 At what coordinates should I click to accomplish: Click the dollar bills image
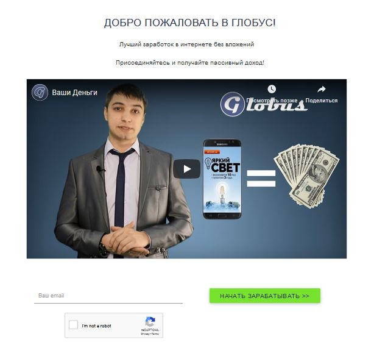(x=306, y=176)
